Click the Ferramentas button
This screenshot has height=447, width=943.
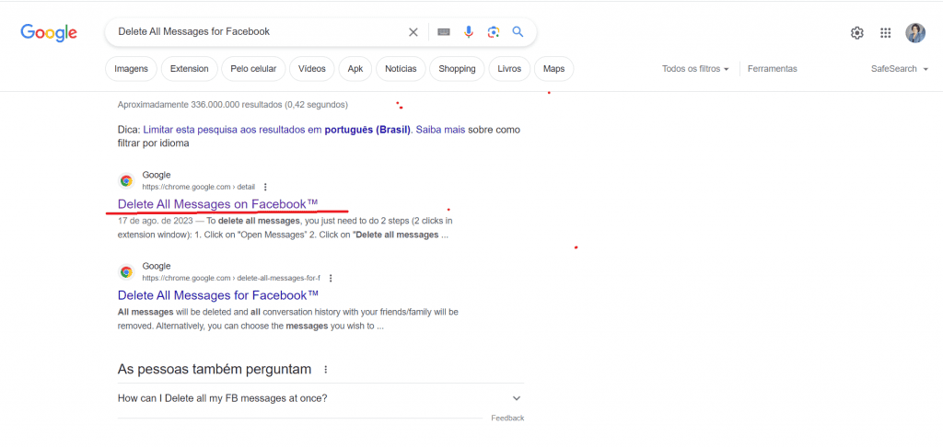(x=773, y=69)
